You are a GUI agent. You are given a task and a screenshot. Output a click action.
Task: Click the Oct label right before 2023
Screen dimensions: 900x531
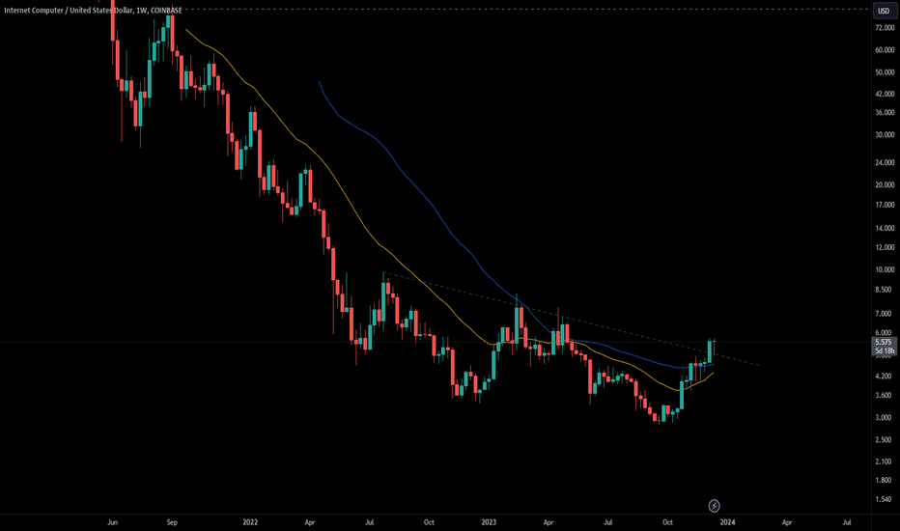[429, 522]
